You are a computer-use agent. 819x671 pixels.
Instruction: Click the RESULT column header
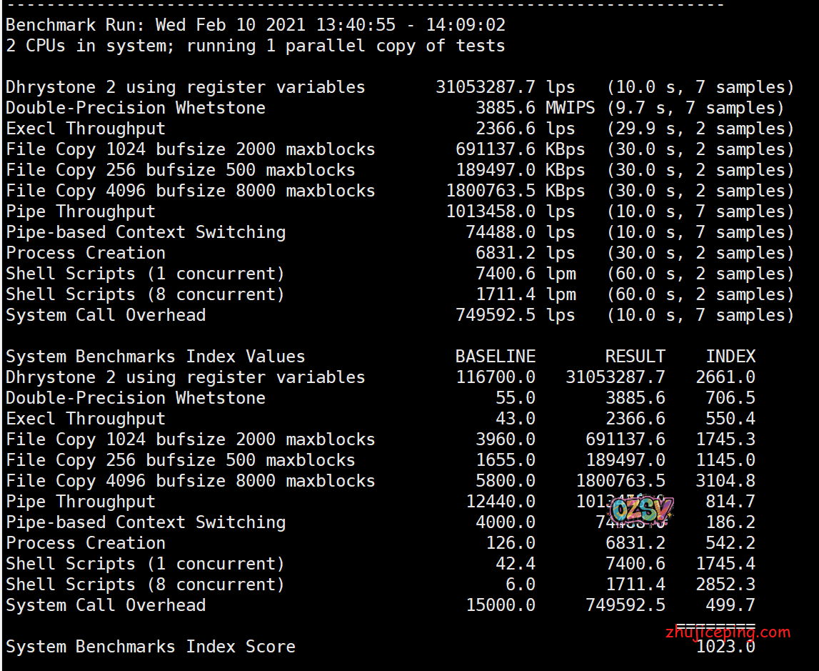(635, 357)
